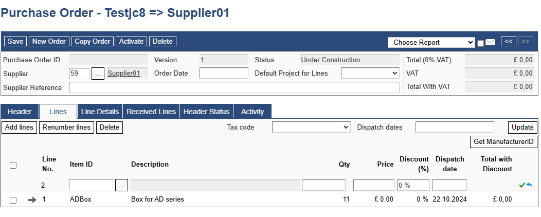This screenshot has width=541, height=217.
Task: Open the Received Lines tab
Action: pos(151,112)
